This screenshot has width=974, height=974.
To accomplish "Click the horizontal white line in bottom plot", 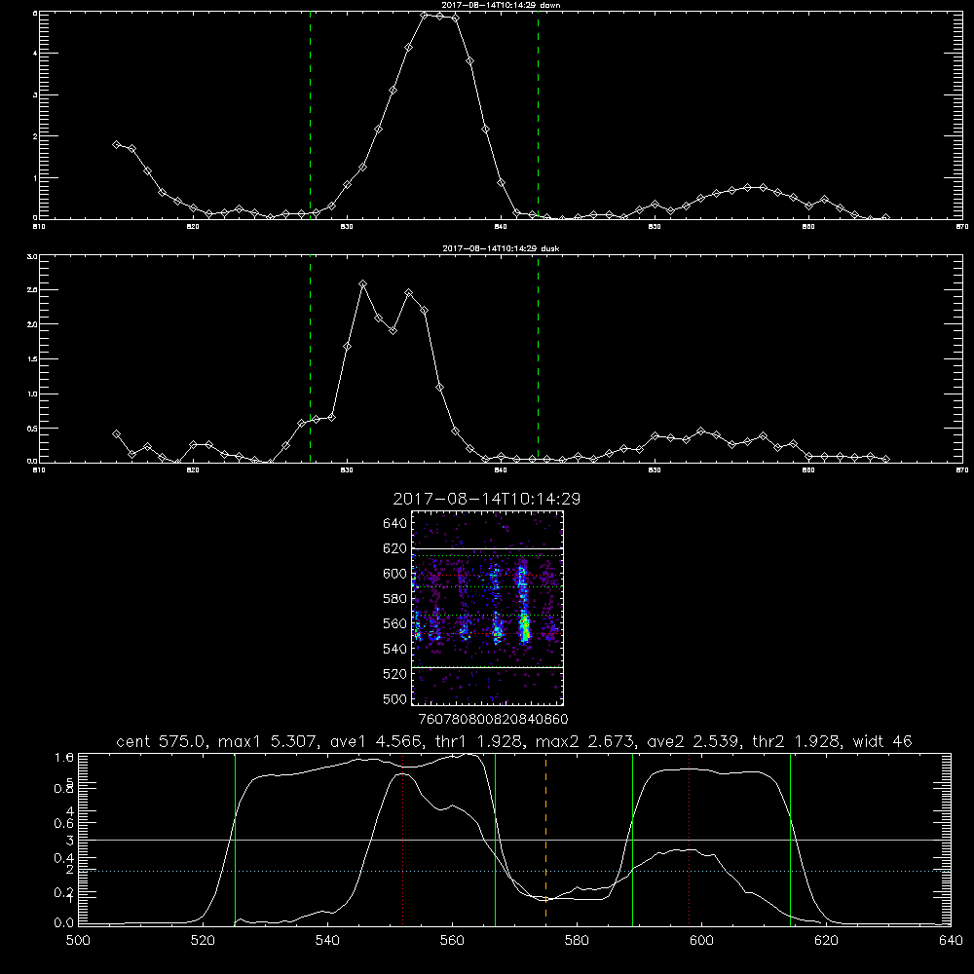I will tap(514, 840).
